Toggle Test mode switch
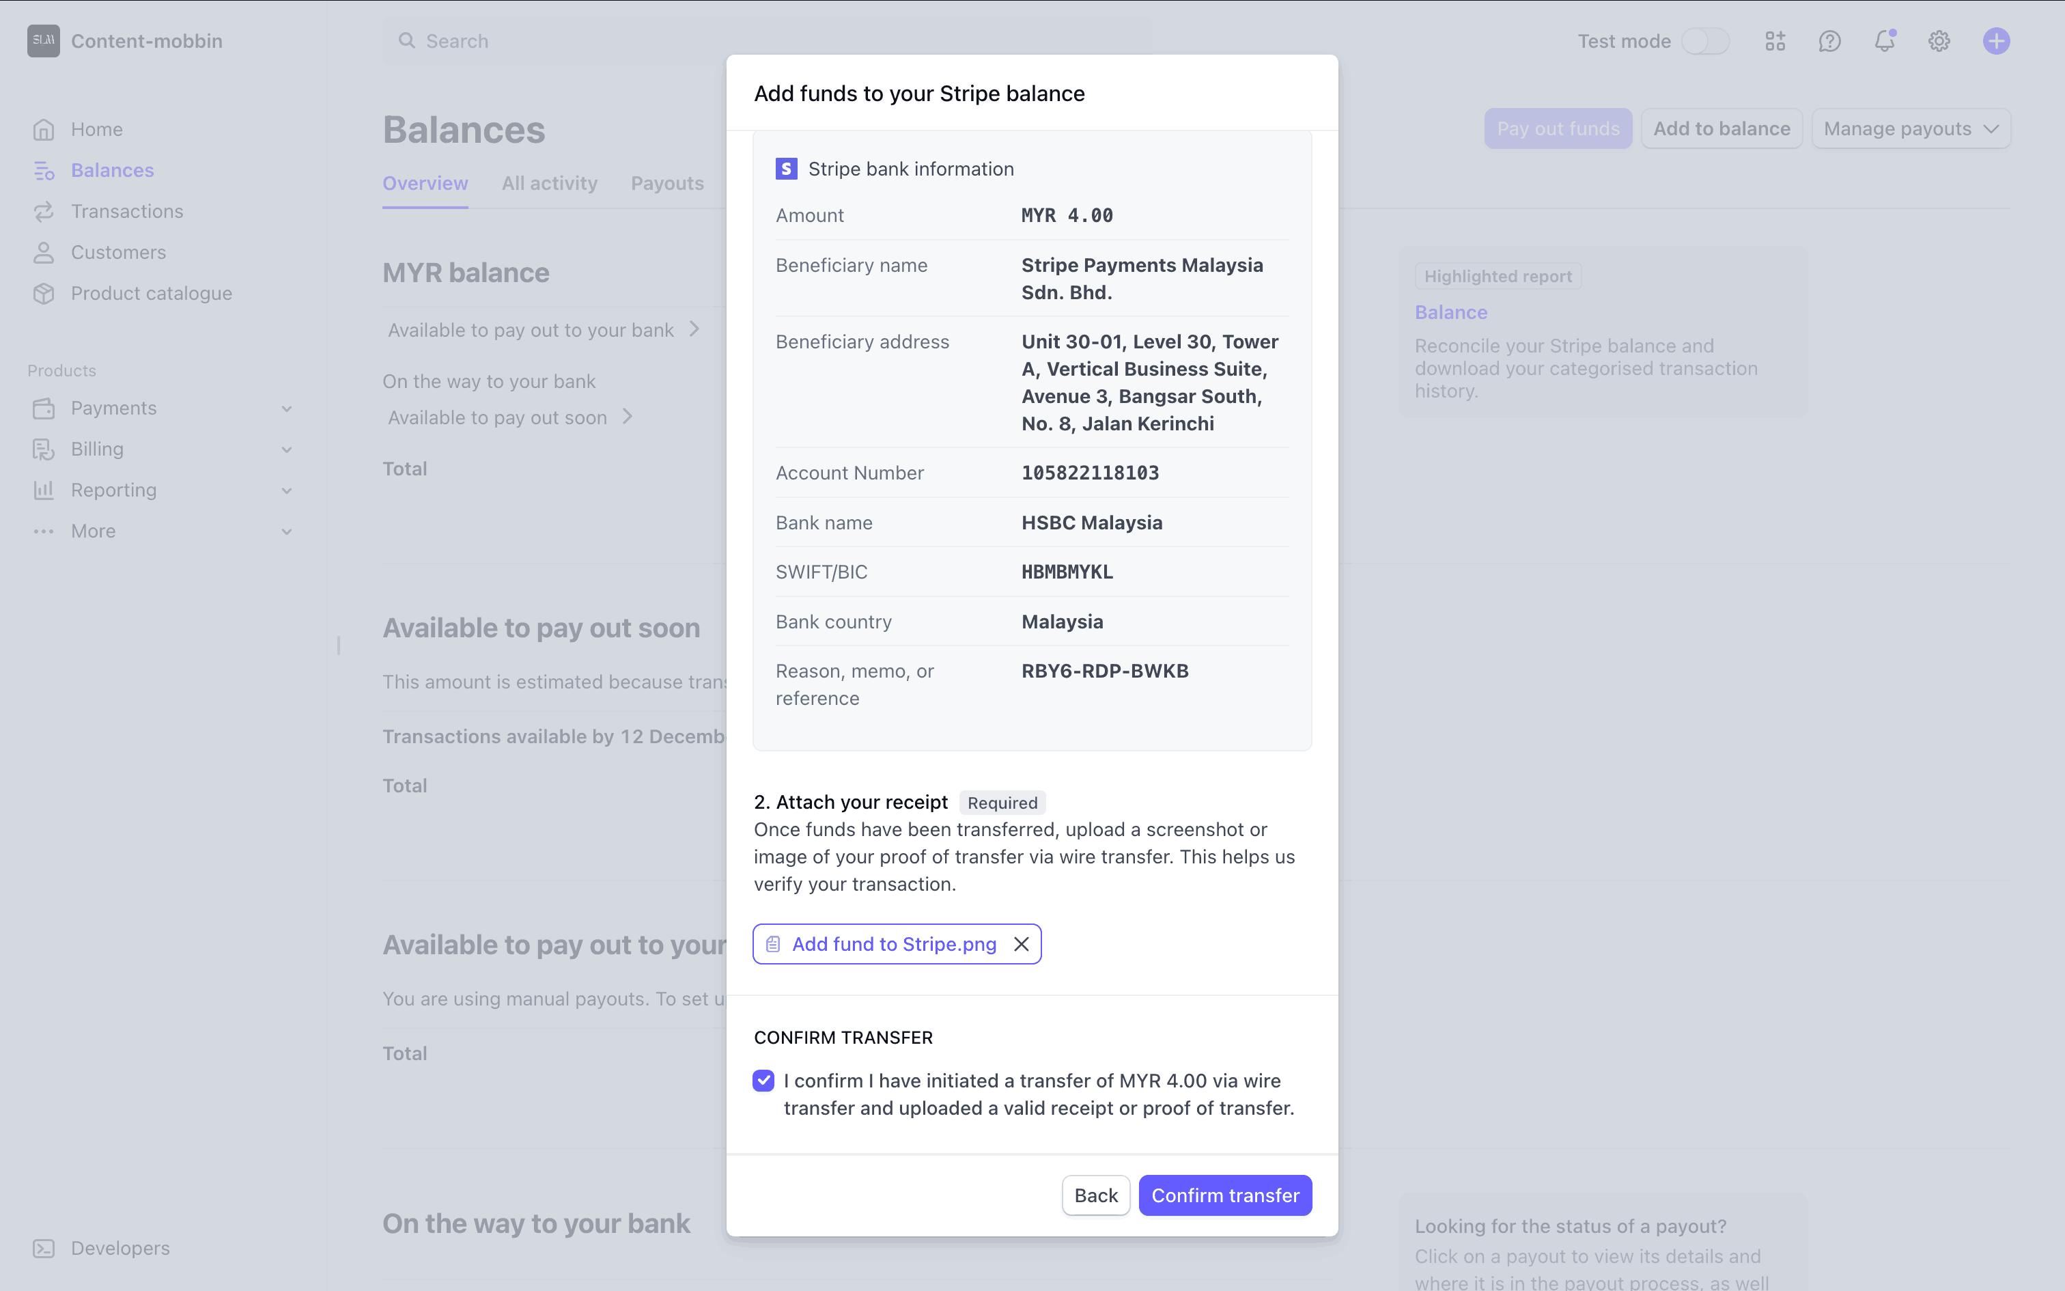This screenshot has height=1291, width=2065. pos(1705,41)
